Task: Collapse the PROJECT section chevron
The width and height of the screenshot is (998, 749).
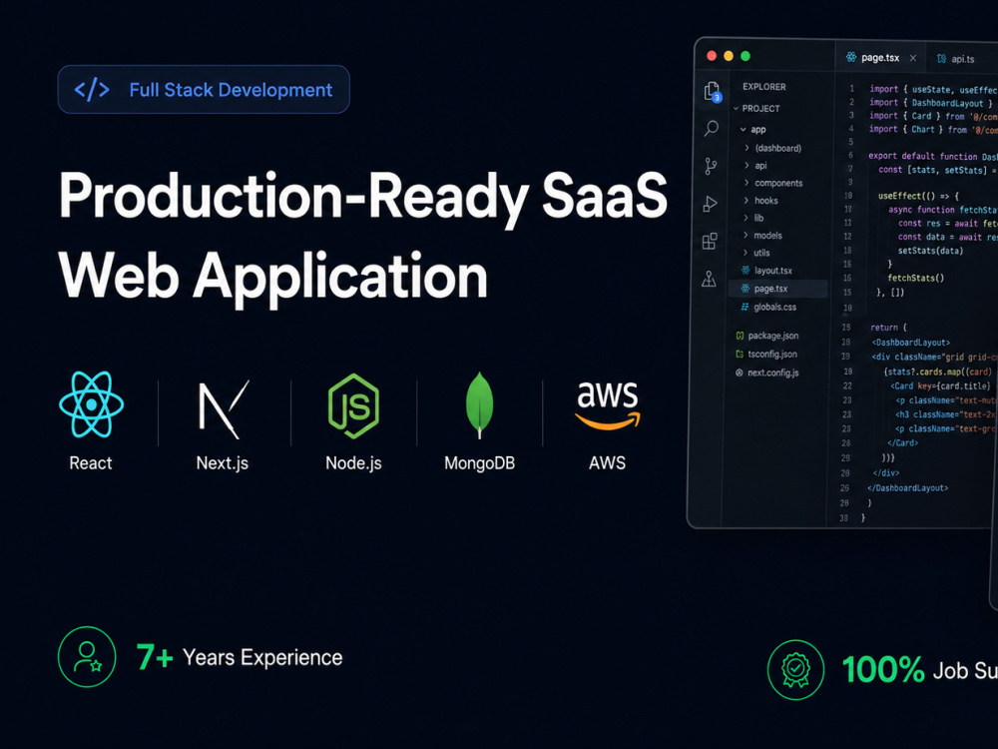Action: click(x=736, y=108)
